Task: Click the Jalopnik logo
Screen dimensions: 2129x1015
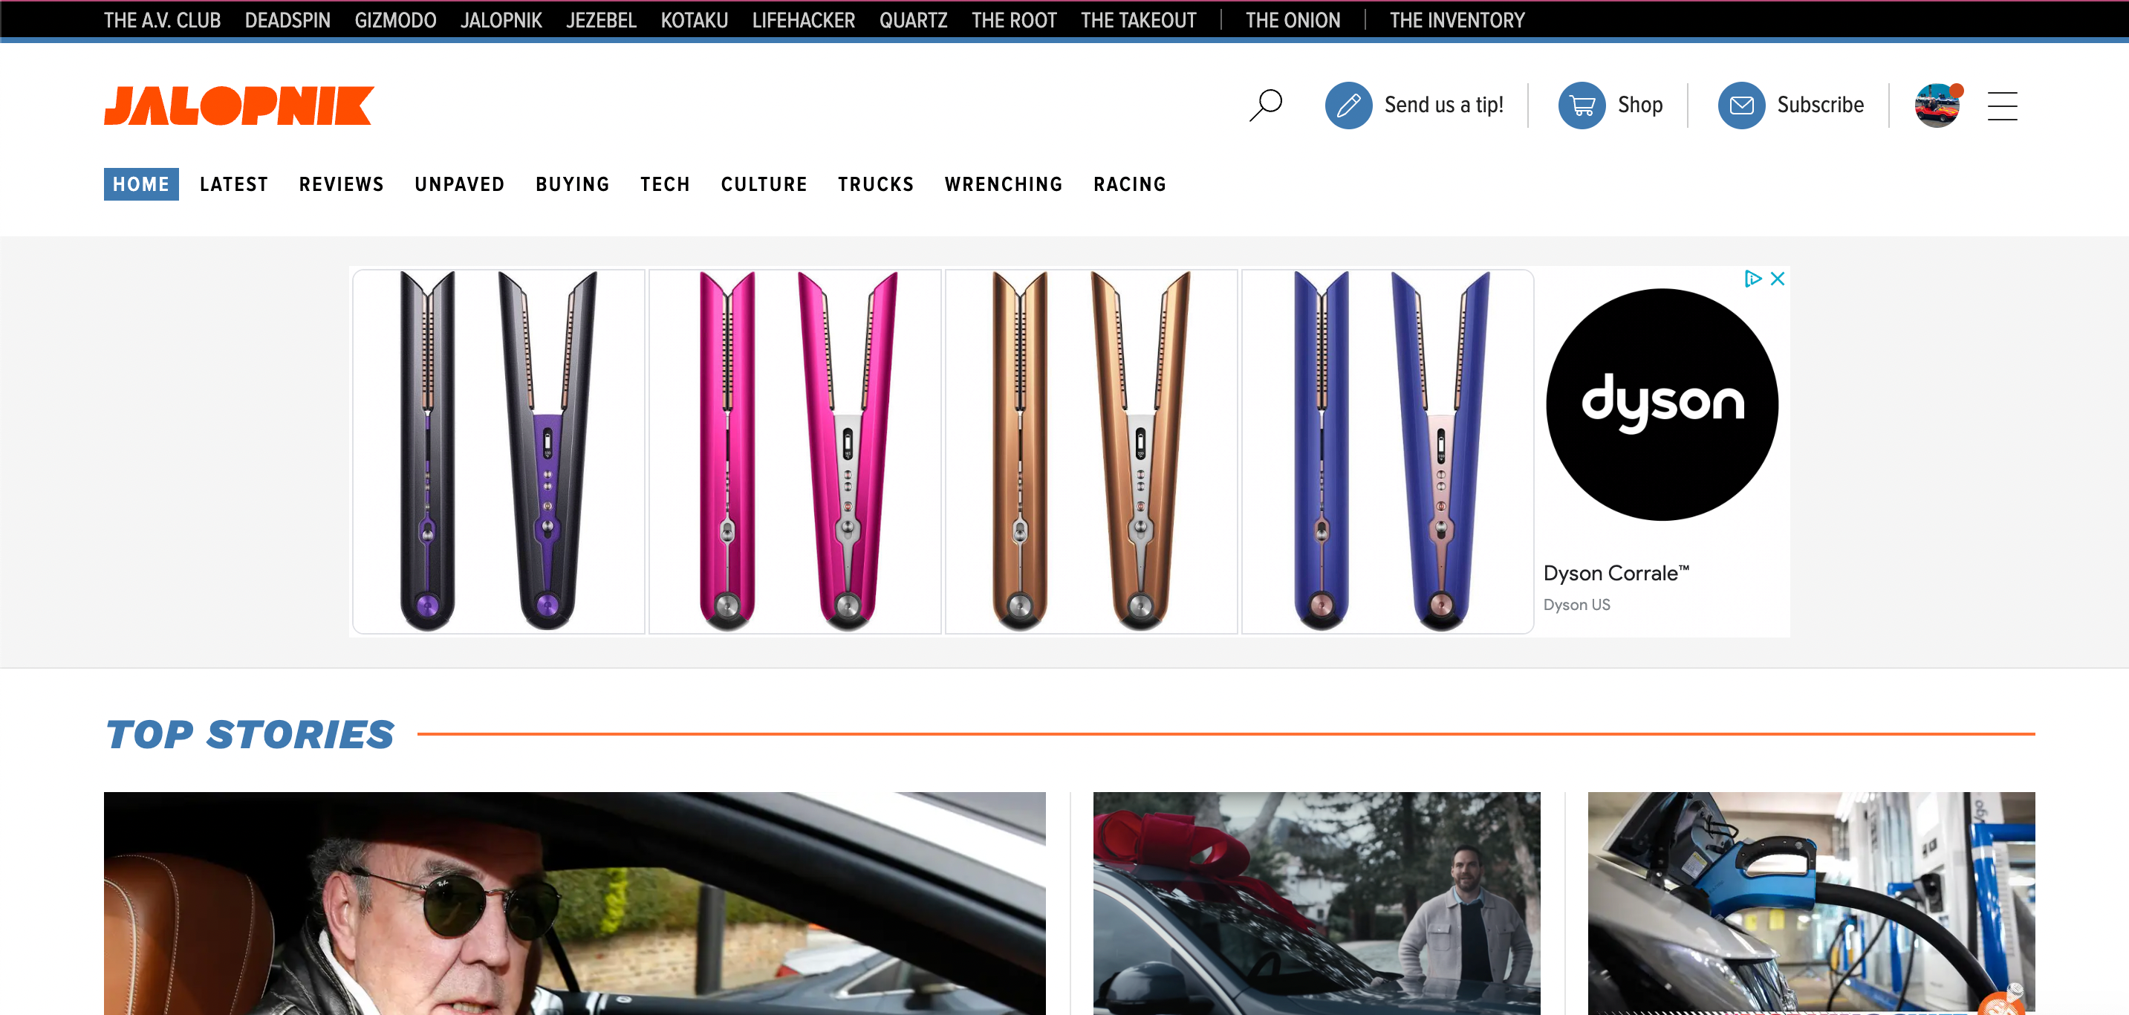Action: click(x=239, y=106)
